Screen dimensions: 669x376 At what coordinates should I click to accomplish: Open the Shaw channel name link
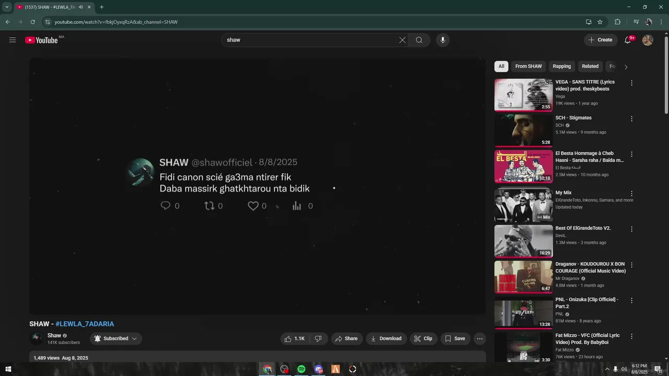[x=54, y=335]
